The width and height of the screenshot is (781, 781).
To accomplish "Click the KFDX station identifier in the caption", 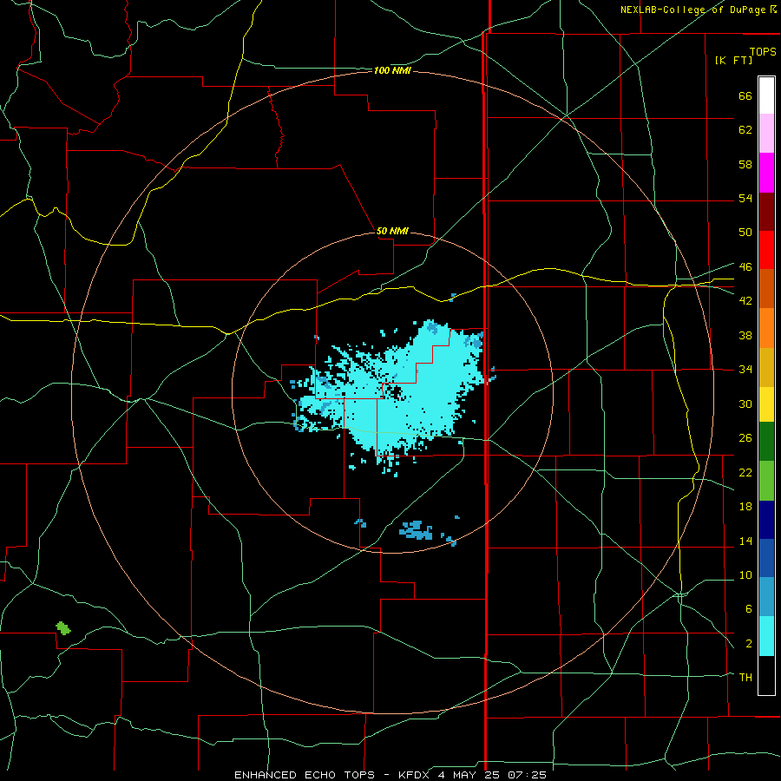I will (416, 775).
